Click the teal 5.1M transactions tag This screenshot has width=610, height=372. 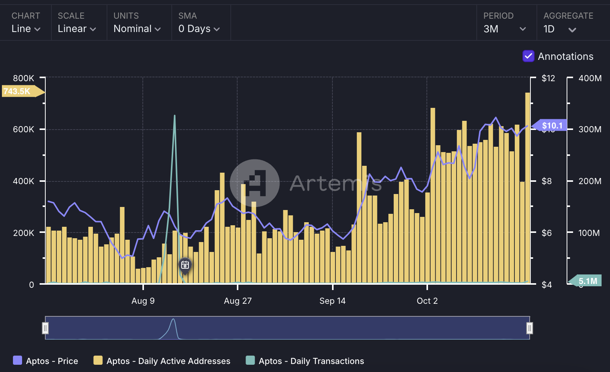click(586, 281)
